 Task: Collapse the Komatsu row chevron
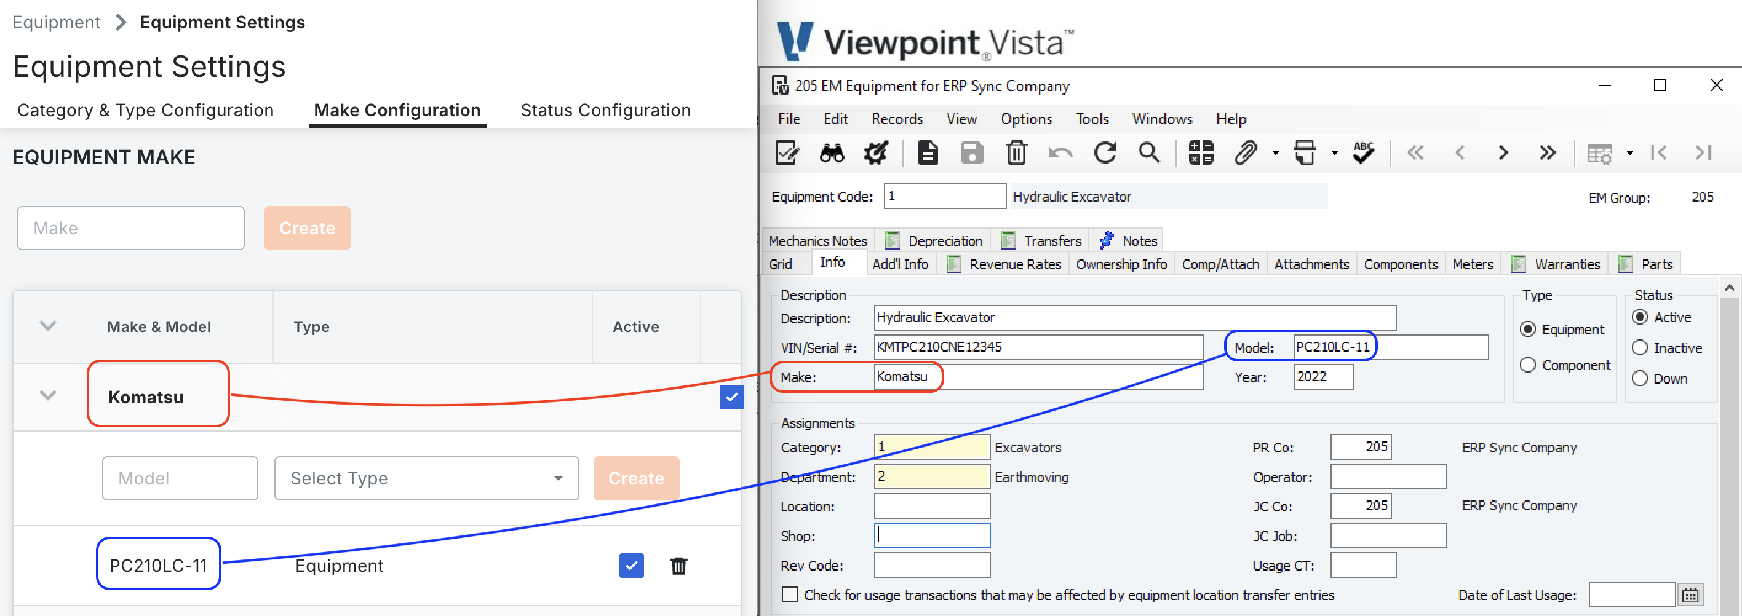(47, 395)
